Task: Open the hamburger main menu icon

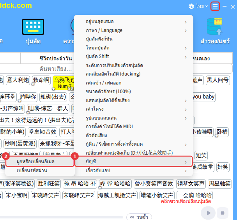Action: tap(215, 6)
